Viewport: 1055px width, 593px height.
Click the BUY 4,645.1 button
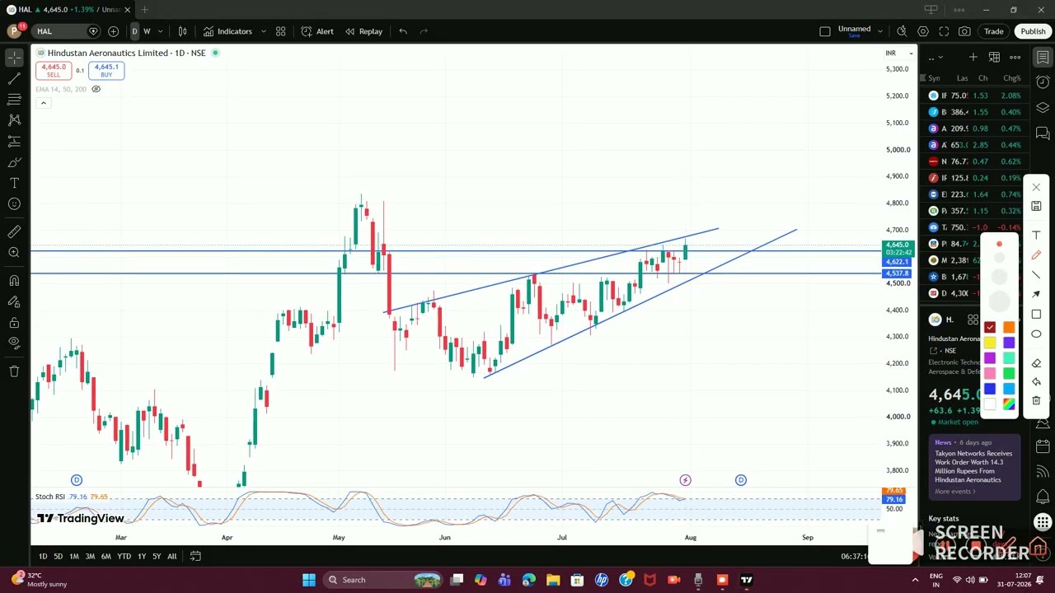tap(106, 71)
